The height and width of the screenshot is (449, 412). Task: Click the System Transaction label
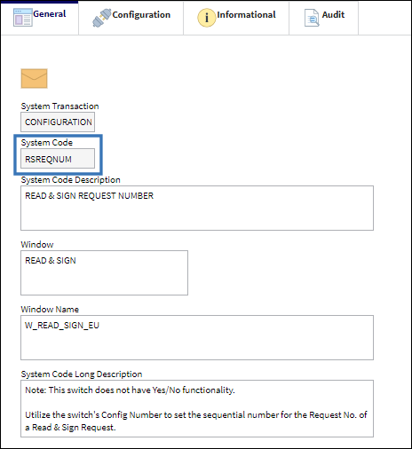coord(59,106)
